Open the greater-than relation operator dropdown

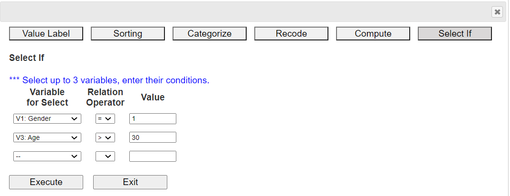click(105, 137)
